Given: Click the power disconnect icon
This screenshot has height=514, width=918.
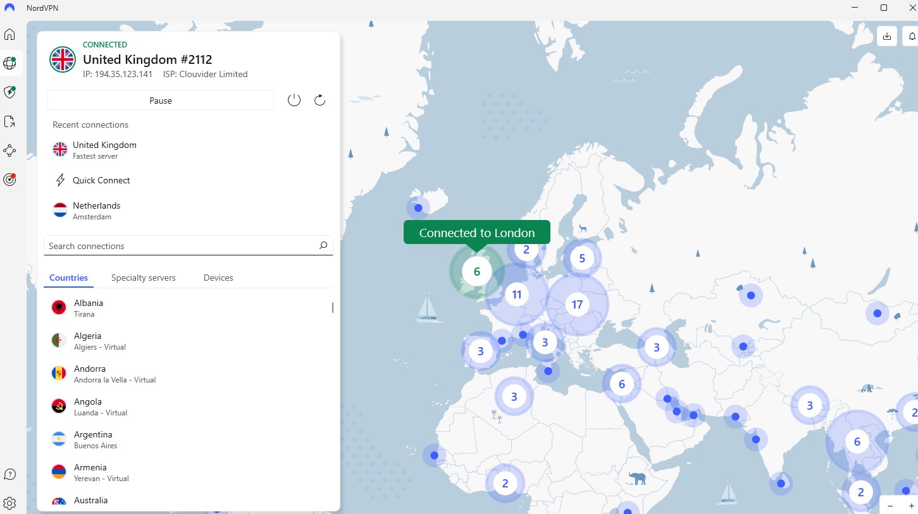Looking at the screenshot, I should pos(294,100).
